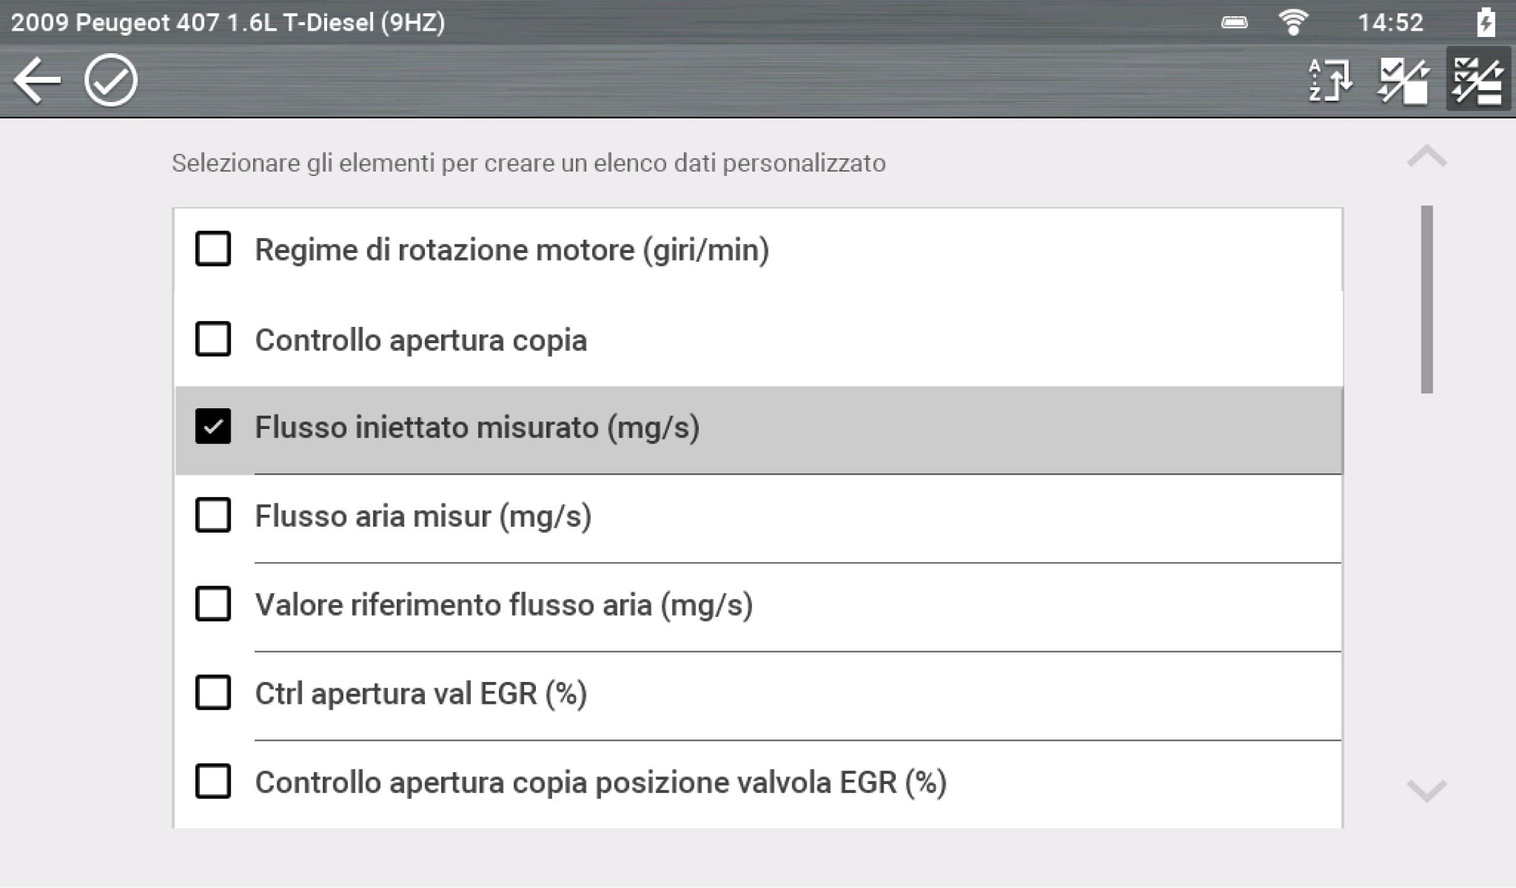Click the vertical scrollbar thumb

coord(1426,299)
